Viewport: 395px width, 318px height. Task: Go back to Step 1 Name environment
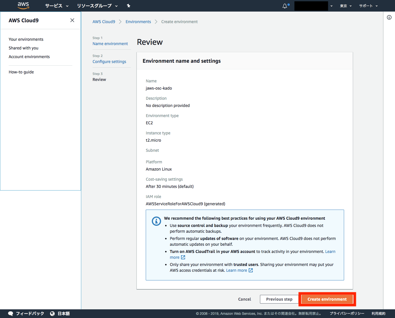click(110, 44)
